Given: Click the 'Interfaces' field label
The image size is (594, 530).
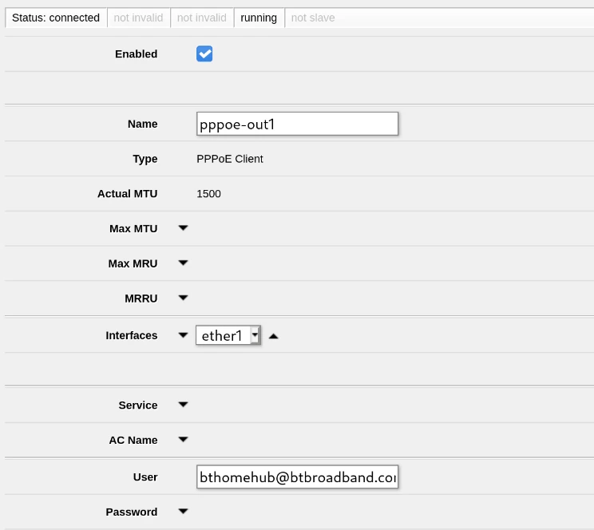Looking at the screenshot, I should (x=132, y=335).
